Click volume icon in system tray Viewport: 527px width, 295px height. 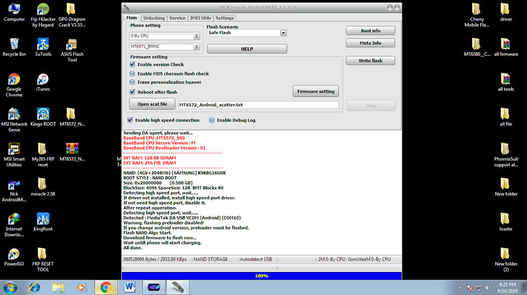coord(488,288)
